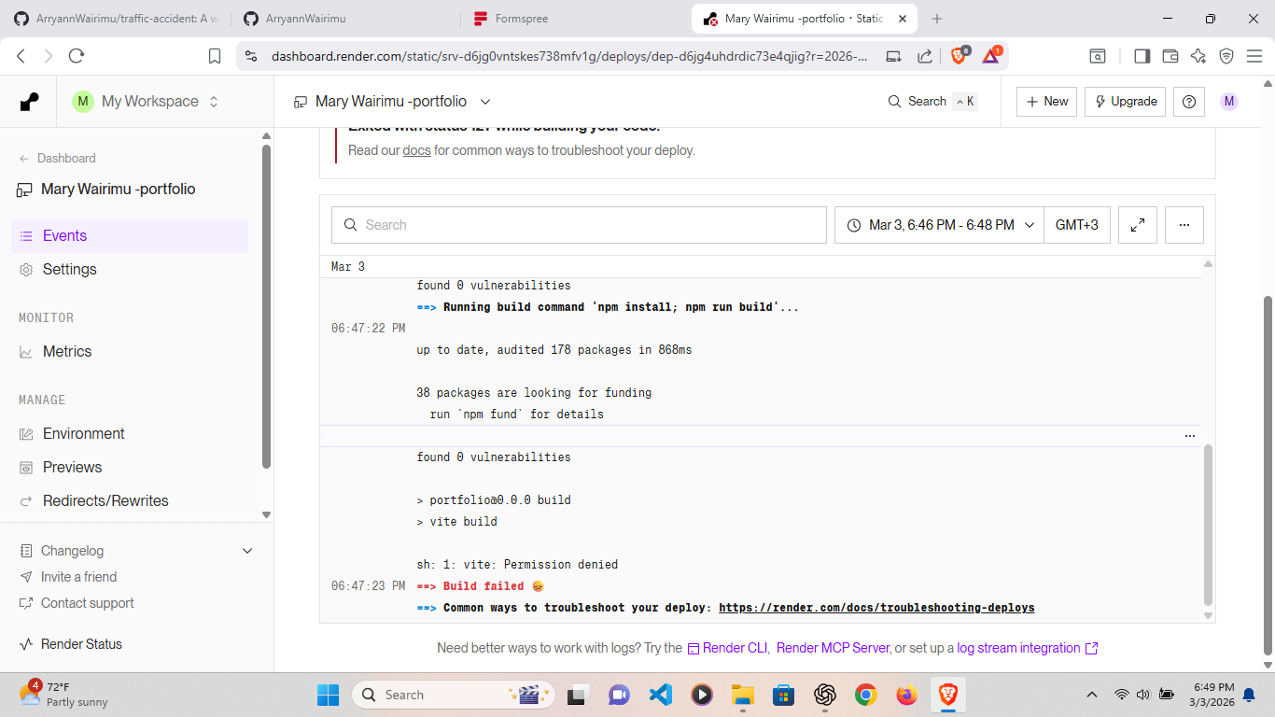Screen dimensions: 1275x717
Task: Show hidden system tray icons
Action: click(1091, 695)
